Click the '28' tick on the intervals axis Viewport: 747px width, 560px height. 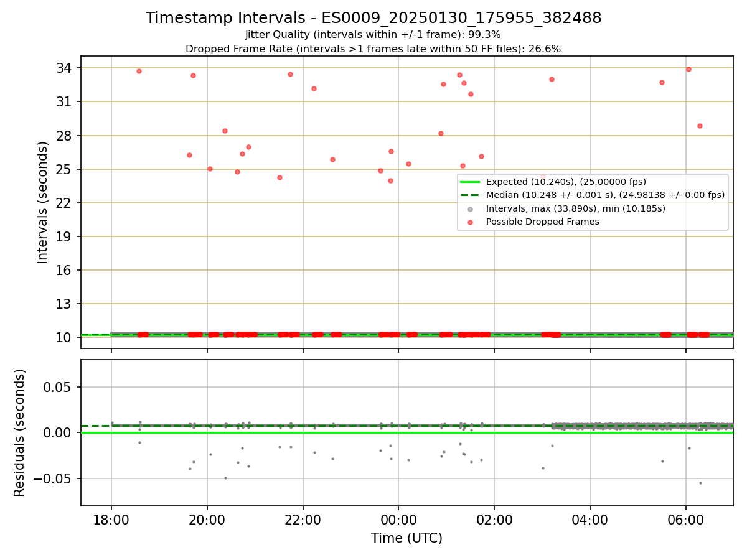63,136
